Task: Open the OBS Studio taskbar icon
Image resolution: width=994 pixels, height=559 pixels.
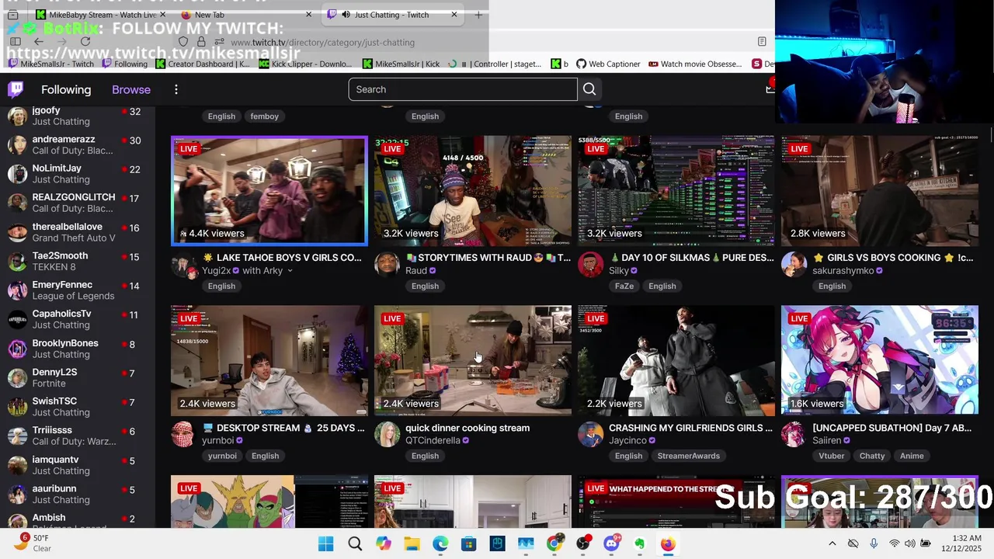Action: 583,543
